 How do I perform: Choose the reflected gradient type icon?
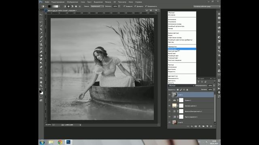click(76, 6)
